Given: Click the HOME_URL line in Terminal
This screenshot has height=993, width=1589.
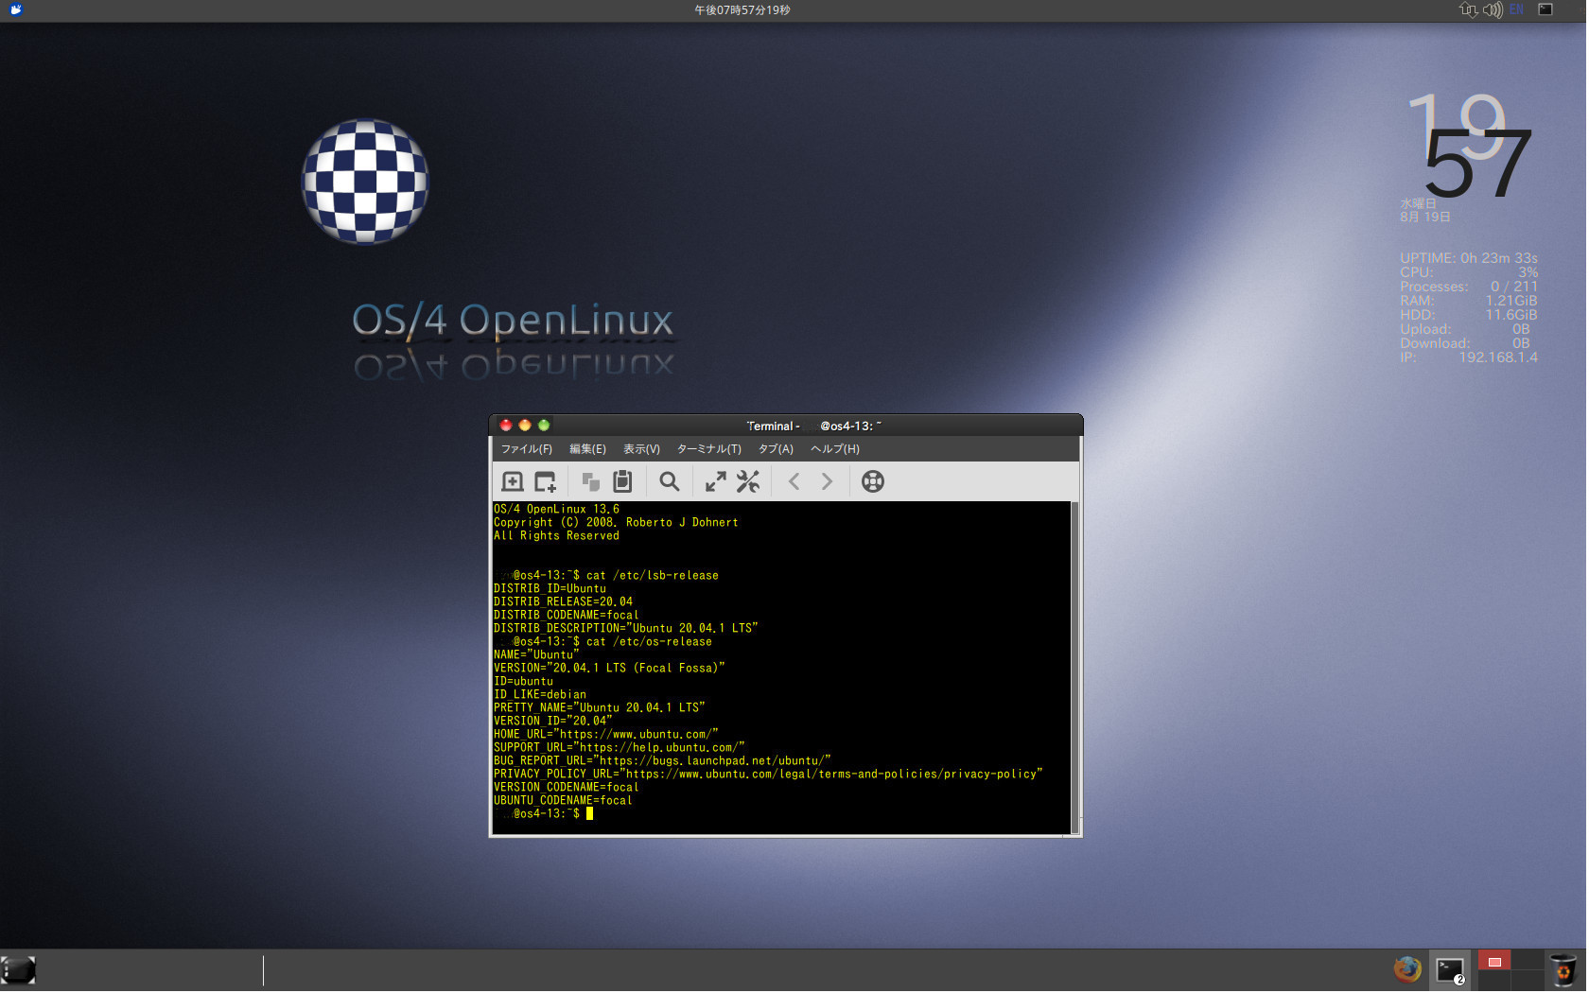Looking at the screenshot, I should pyautogui.click(x=606, y=735).
